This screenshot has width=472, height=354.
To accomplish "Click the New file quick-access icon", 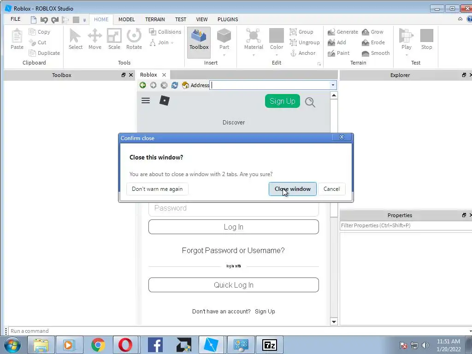I will 33,20.
